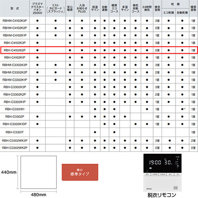Click the 型式 header cell

[15, 9]
